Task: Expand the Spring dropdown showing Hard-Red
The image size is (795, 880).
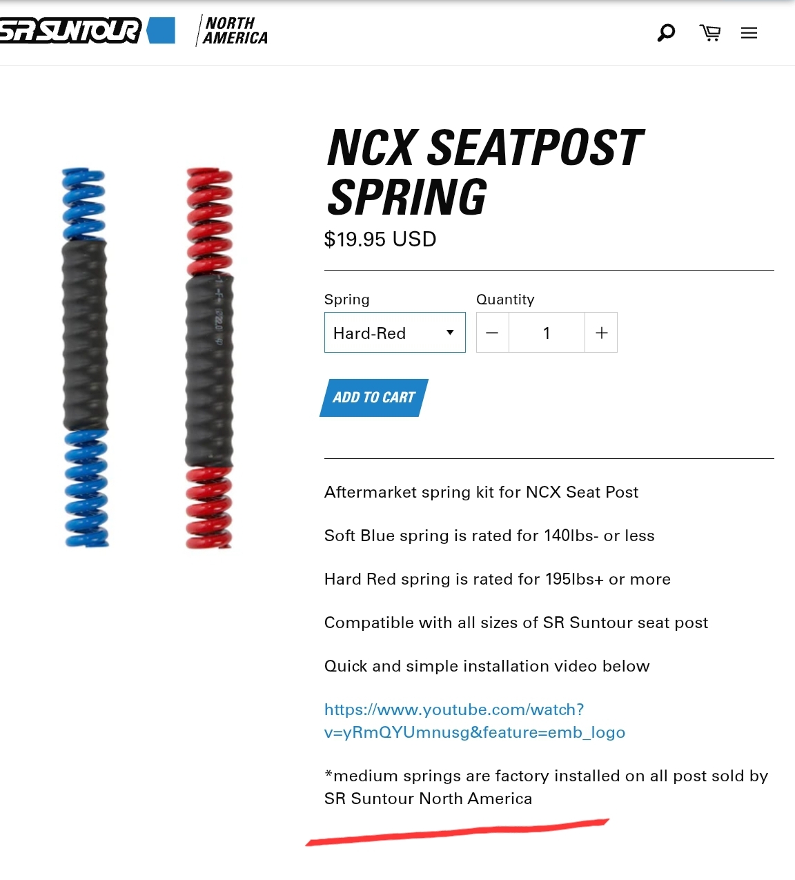Action: click(395, 333)
